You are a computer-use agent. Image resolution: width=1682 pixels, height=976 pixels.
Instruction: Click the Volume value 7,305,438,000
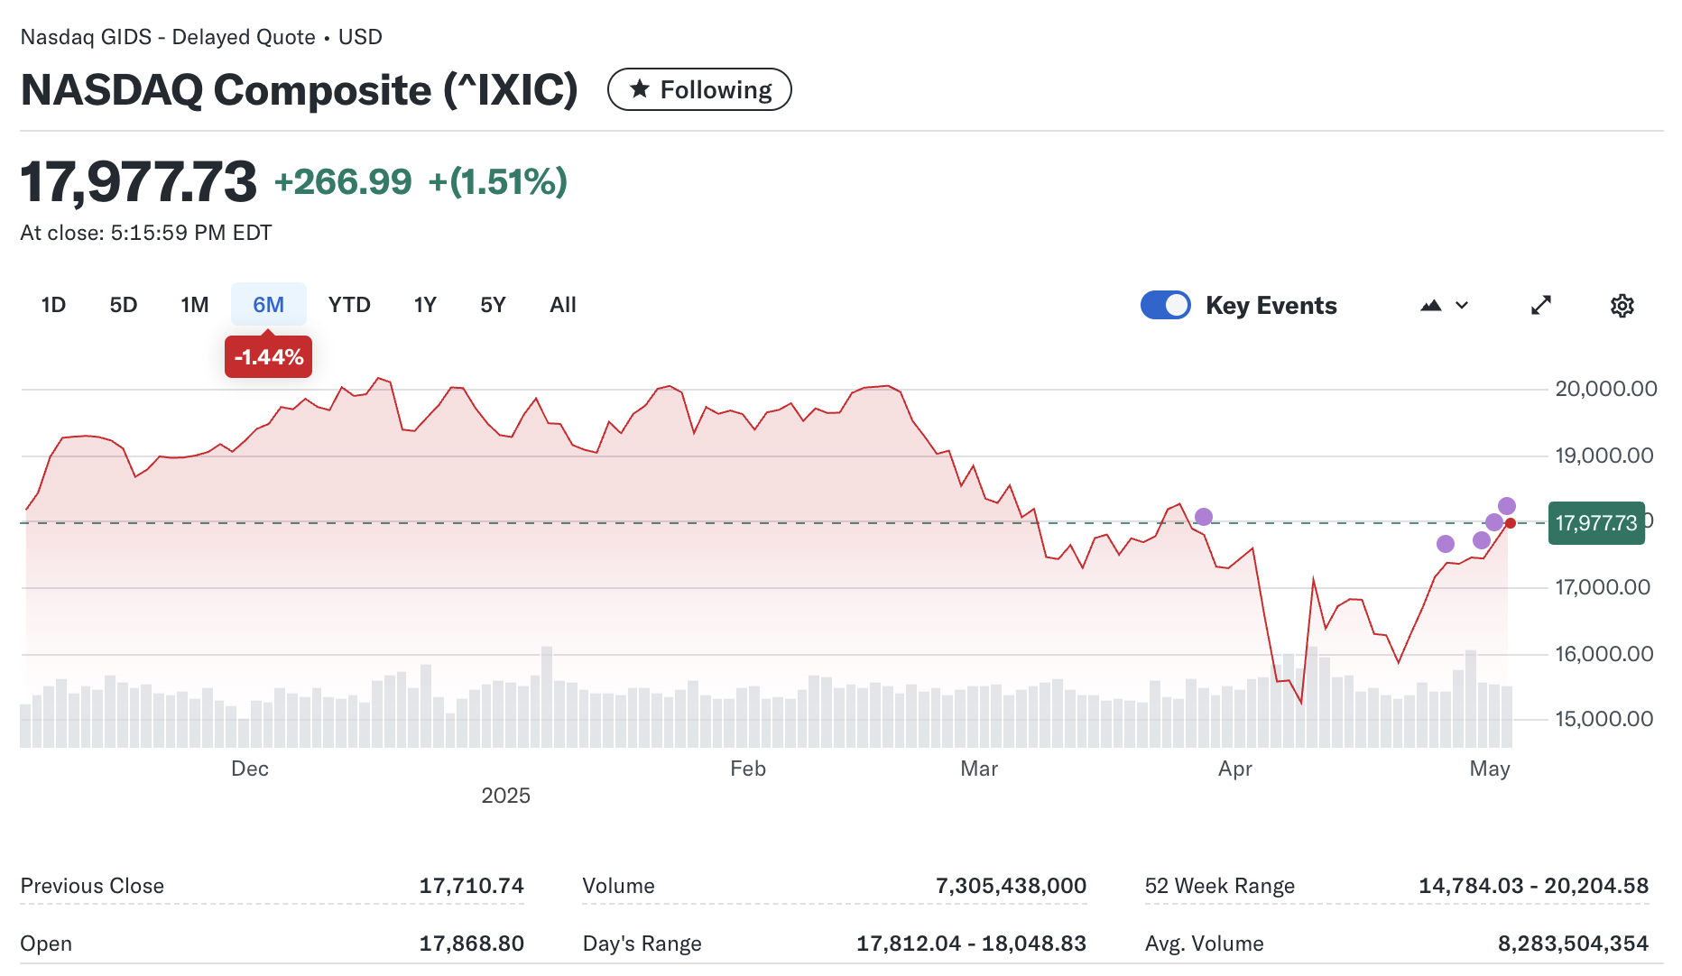(1011, 886)
